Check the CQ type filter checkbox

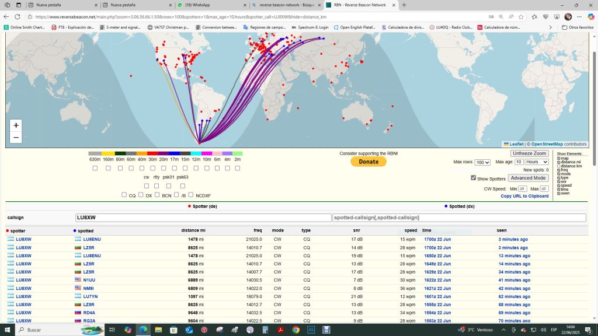(x=124, y=195)
